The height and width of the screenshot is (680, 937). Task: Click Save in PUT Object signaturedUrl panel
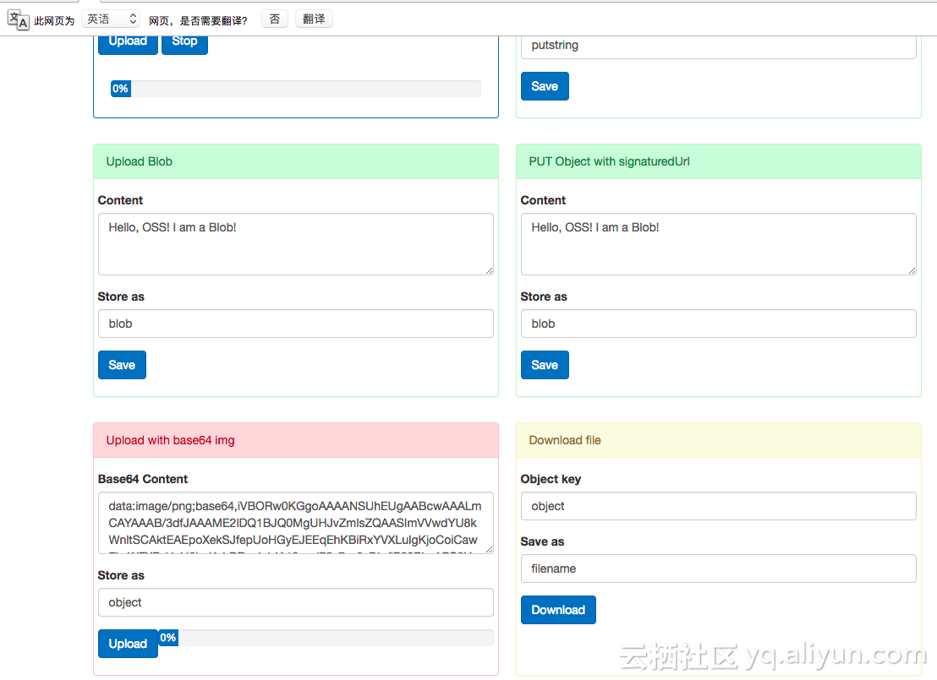(545, 365)
